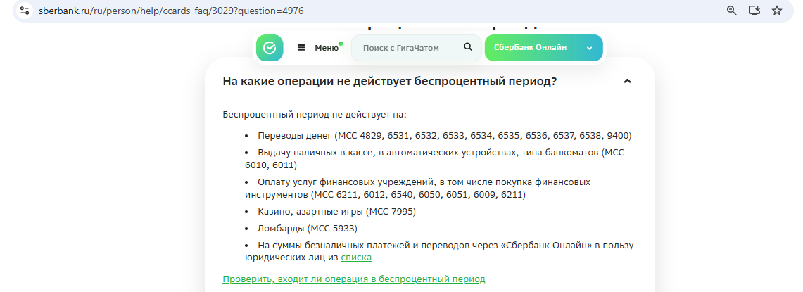Focus the Поиск с ГигаЧатом search field

tap(408, 48)
